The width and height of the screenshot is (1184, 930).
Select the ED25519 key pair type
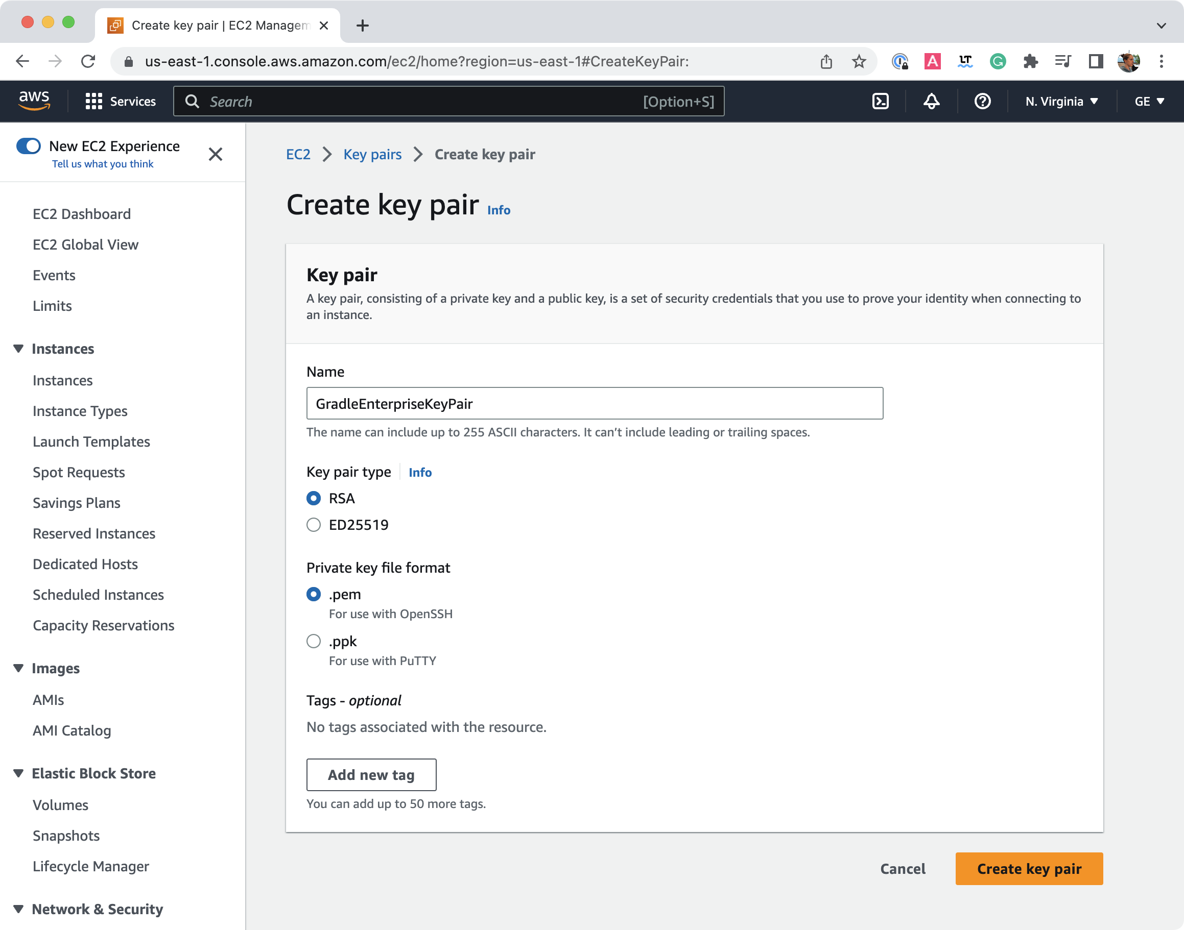coord(313,524)
